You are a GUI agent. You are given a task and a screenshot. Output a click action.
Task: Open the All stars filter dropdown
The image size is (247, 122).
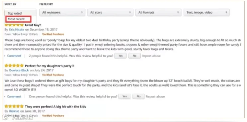(x=110, y=12)
